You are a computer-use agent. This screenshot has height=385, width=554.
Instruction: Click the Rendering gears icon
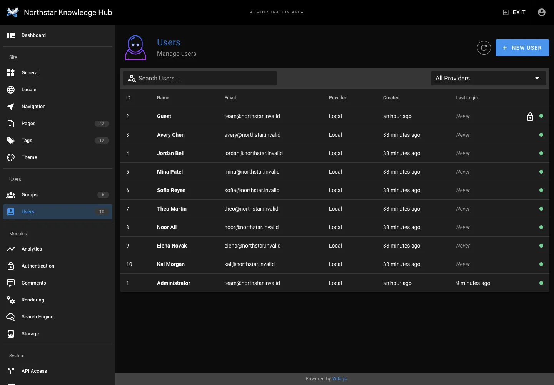click(x=11, y=300)
